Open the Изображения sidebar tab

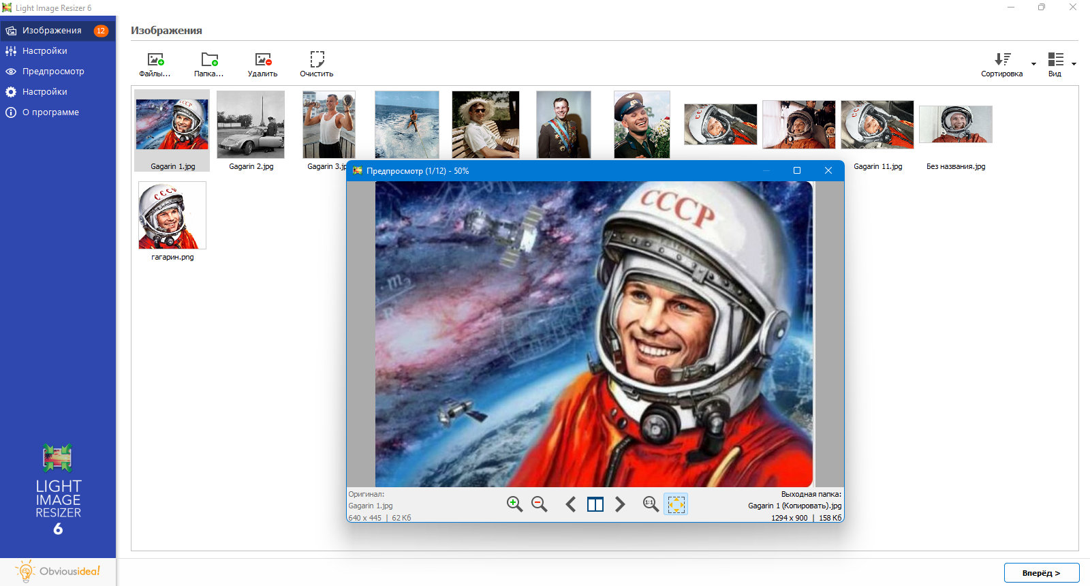[x=58, y=31]
